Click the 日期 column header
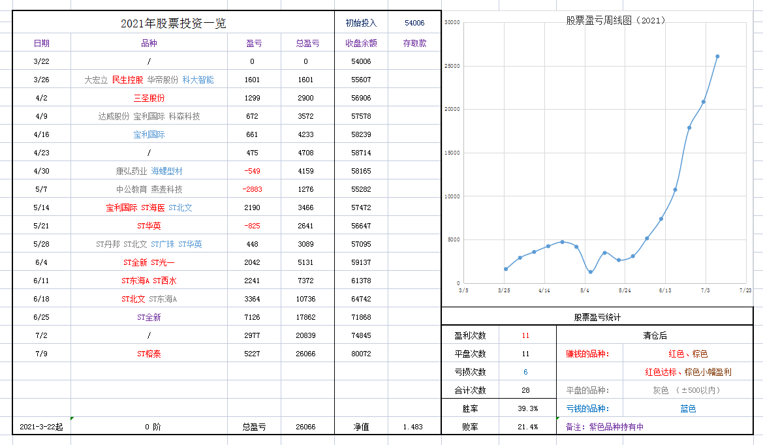This screenshot has height=445, width=763. coord(41,43)
